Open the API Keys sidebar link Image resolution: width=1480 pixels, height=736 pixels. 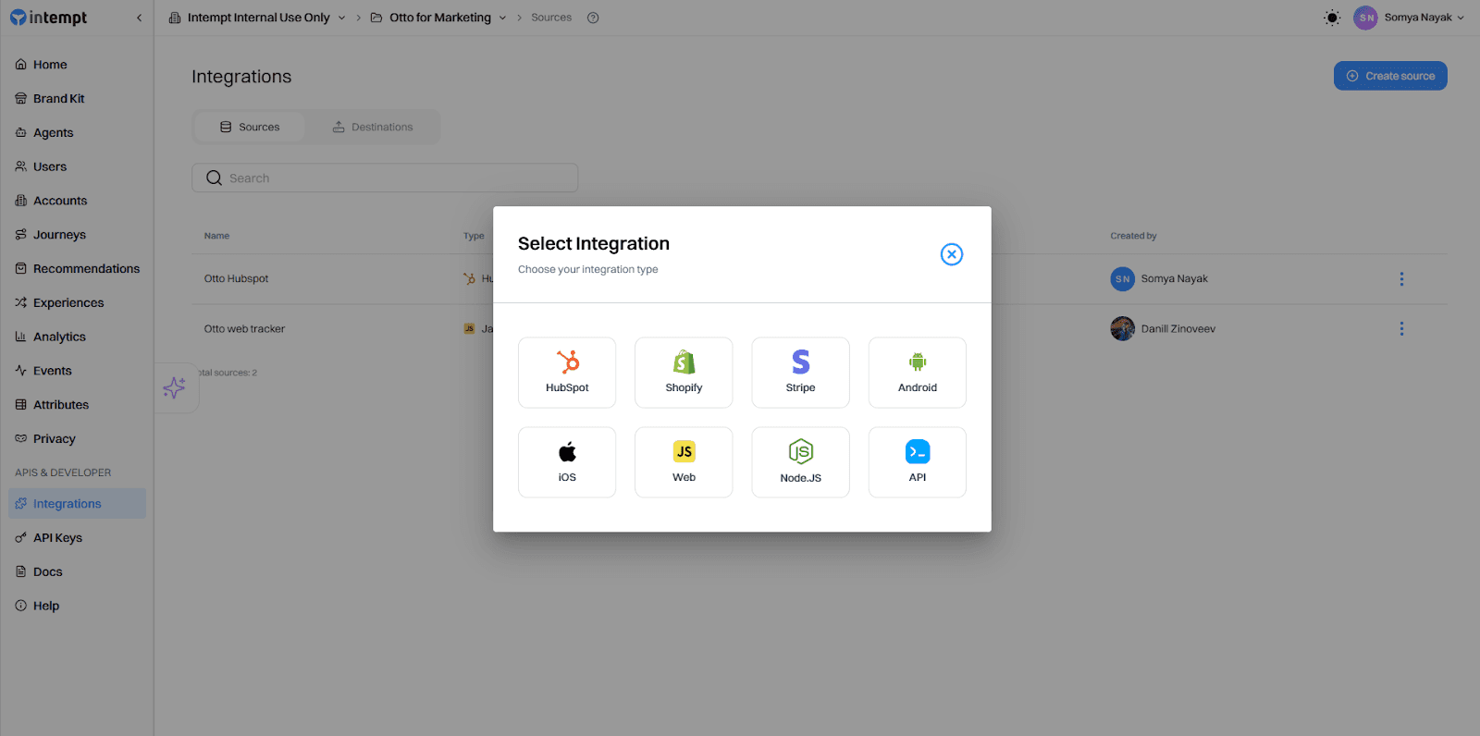pos(57,538)
